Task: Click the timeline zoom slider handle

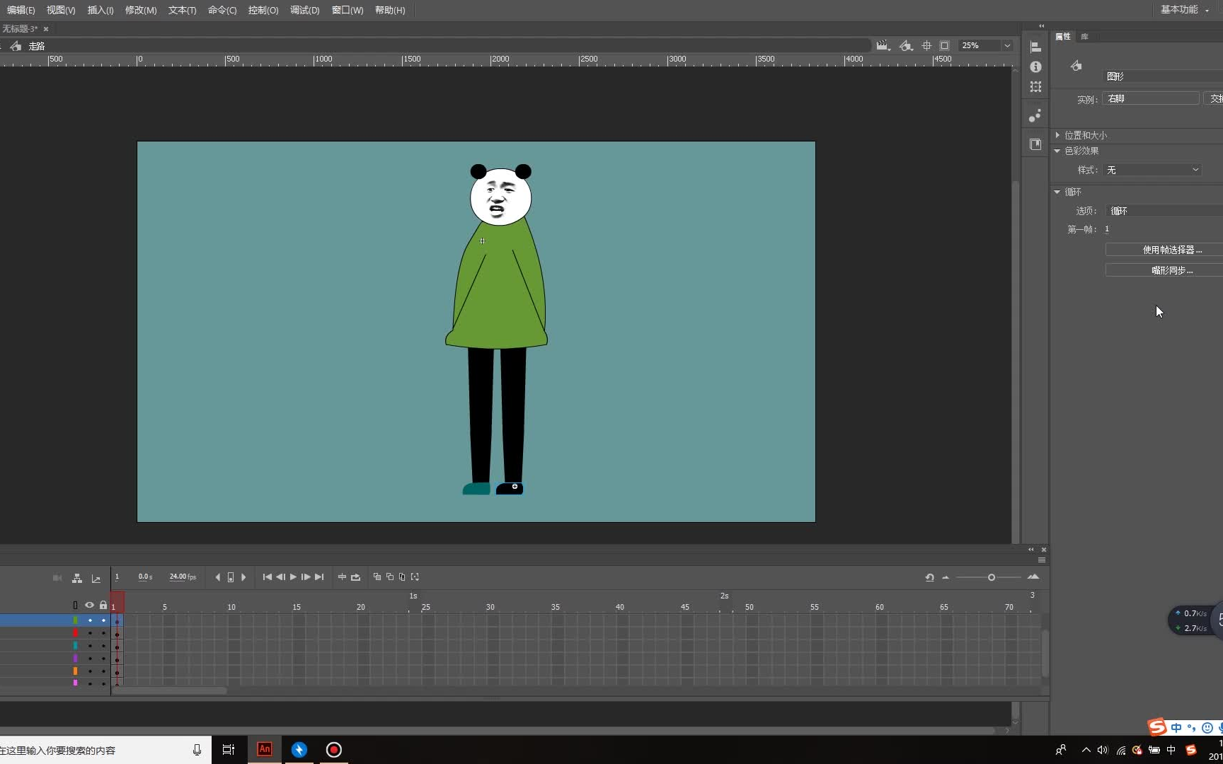Action: pos(991,577)
